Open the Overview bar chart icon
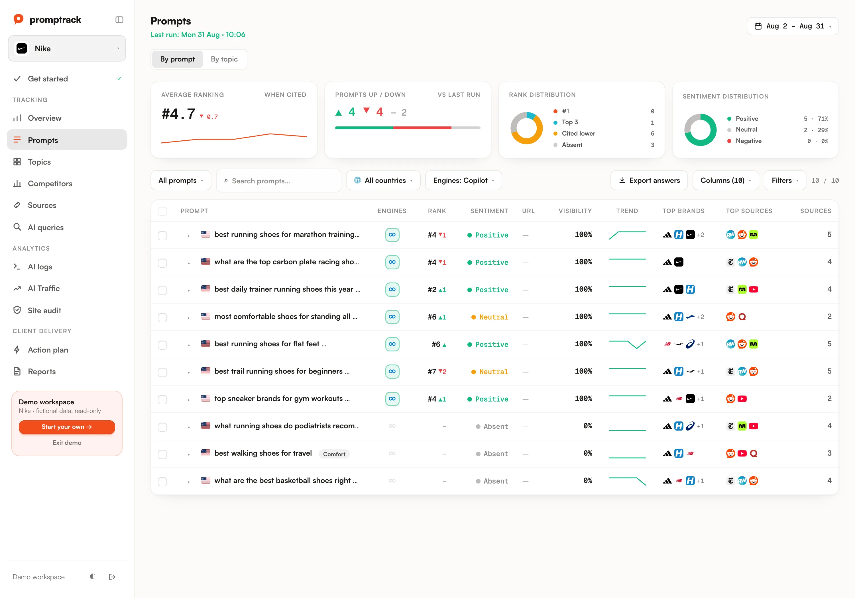The image size is (855, 598). click(x=17, y=118)
